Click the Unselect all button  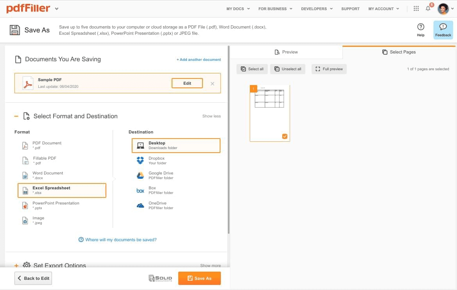point(288,69)
